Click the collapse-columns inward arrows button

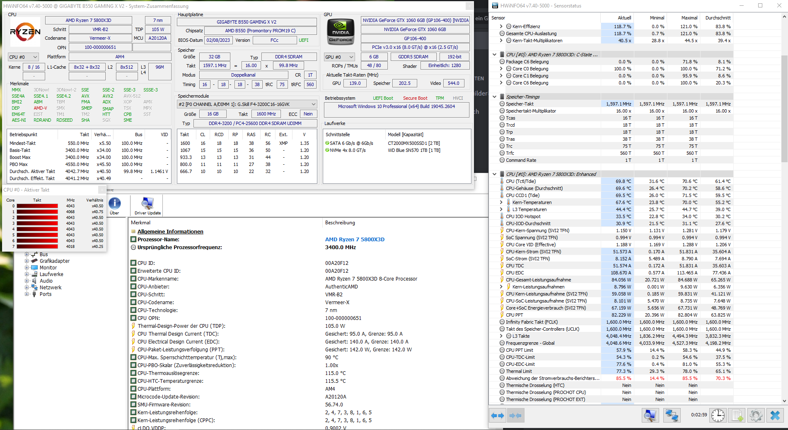tap(515, 416)
